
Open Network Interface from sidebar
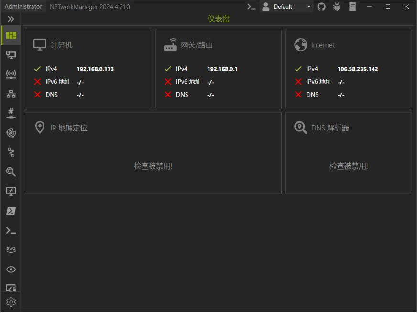[x=11, y=55]
